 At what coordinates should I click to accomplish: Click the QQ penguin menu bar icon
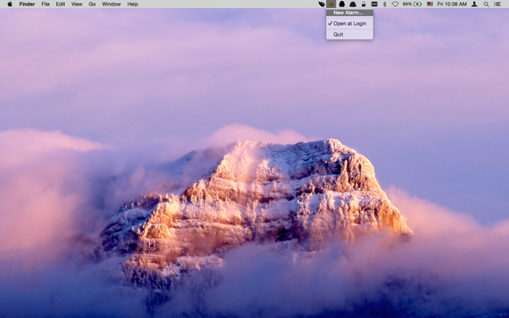(x=342, y=4)
